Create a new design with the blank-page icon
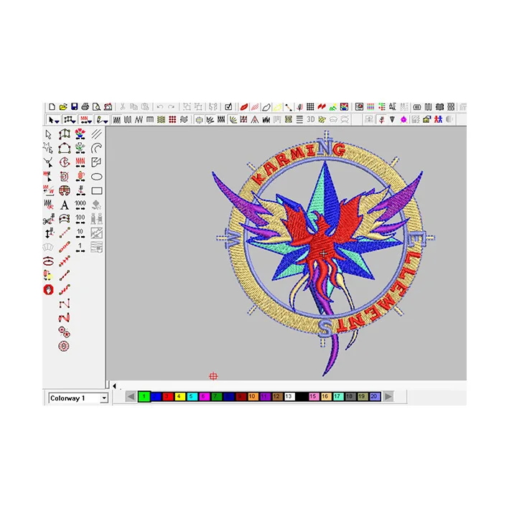Viewport: 509px width, 509px height. [52, 107]
